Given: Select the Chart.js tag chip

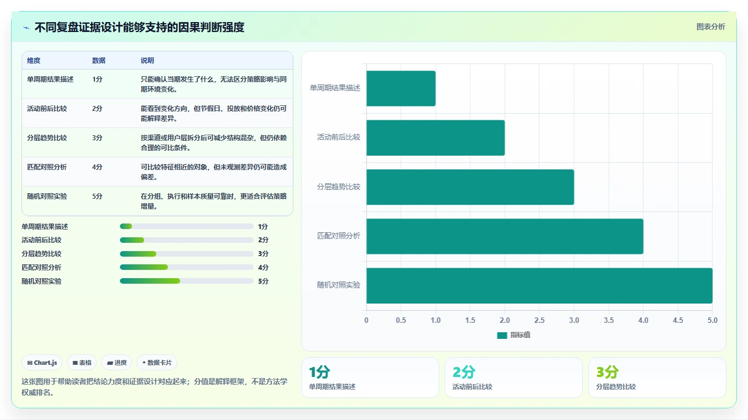Looking at the screenshot, I should (x=43, y=363).
